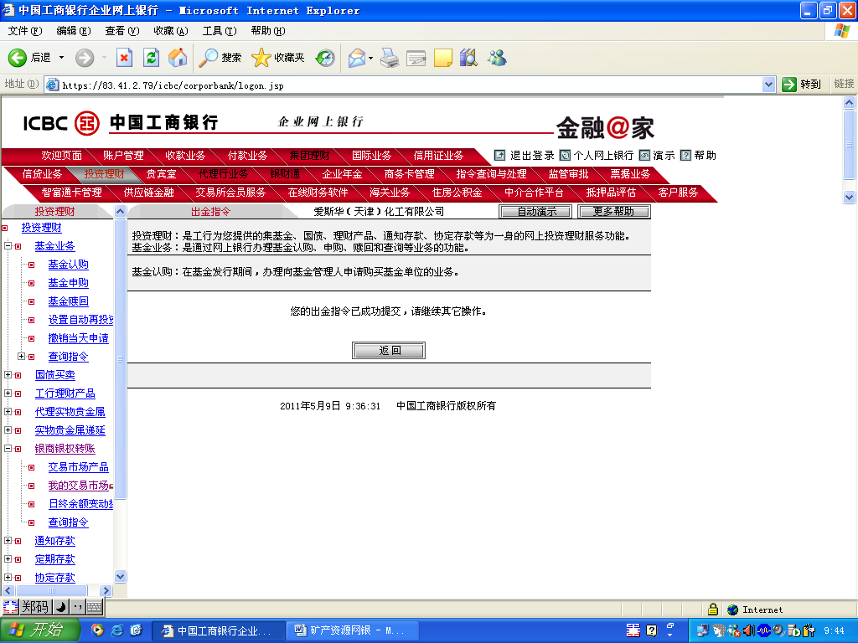Click the 转到 Go button
Image resolution: width=858 pixels, height=643 pixels.
[803, 85]
